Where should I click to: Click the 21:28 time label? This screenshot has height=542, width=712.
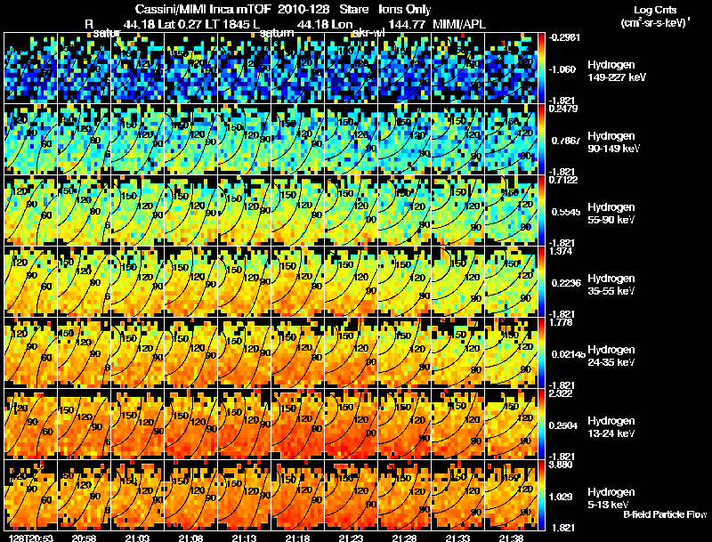pos(404,538)
